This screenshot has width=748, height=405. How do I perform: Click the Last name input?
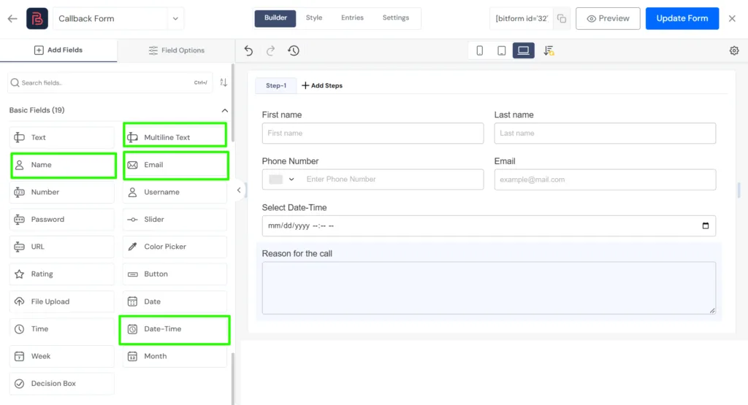(605, 134)
